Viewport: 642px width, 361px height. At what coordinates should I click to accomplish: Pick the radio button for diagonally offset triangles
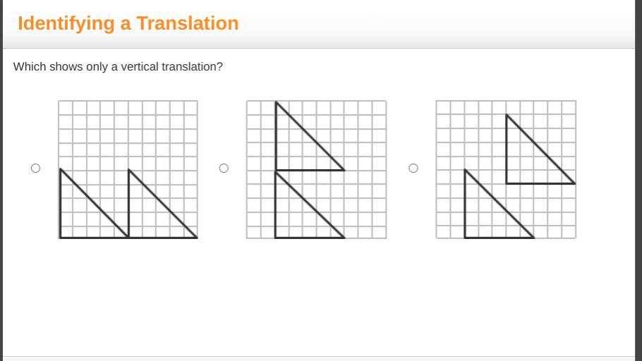413,168
